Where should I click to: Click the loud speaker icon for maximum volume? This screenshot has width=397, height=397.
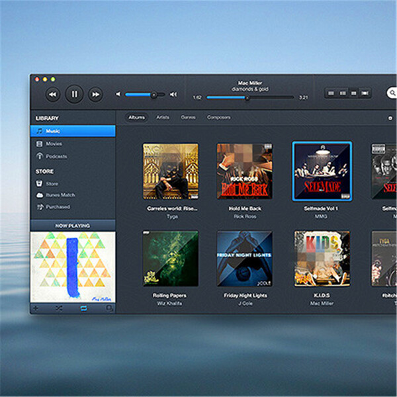pos(173,95)
